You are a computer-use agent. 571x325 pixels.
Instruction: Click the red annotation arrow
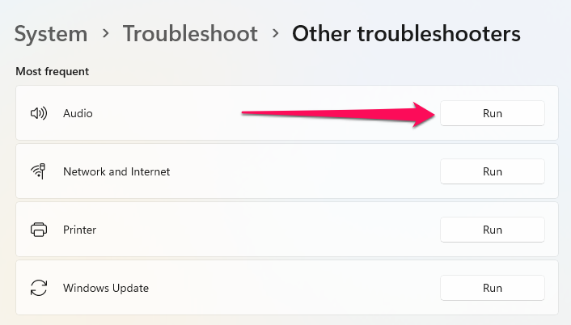(x=338, y=114)
